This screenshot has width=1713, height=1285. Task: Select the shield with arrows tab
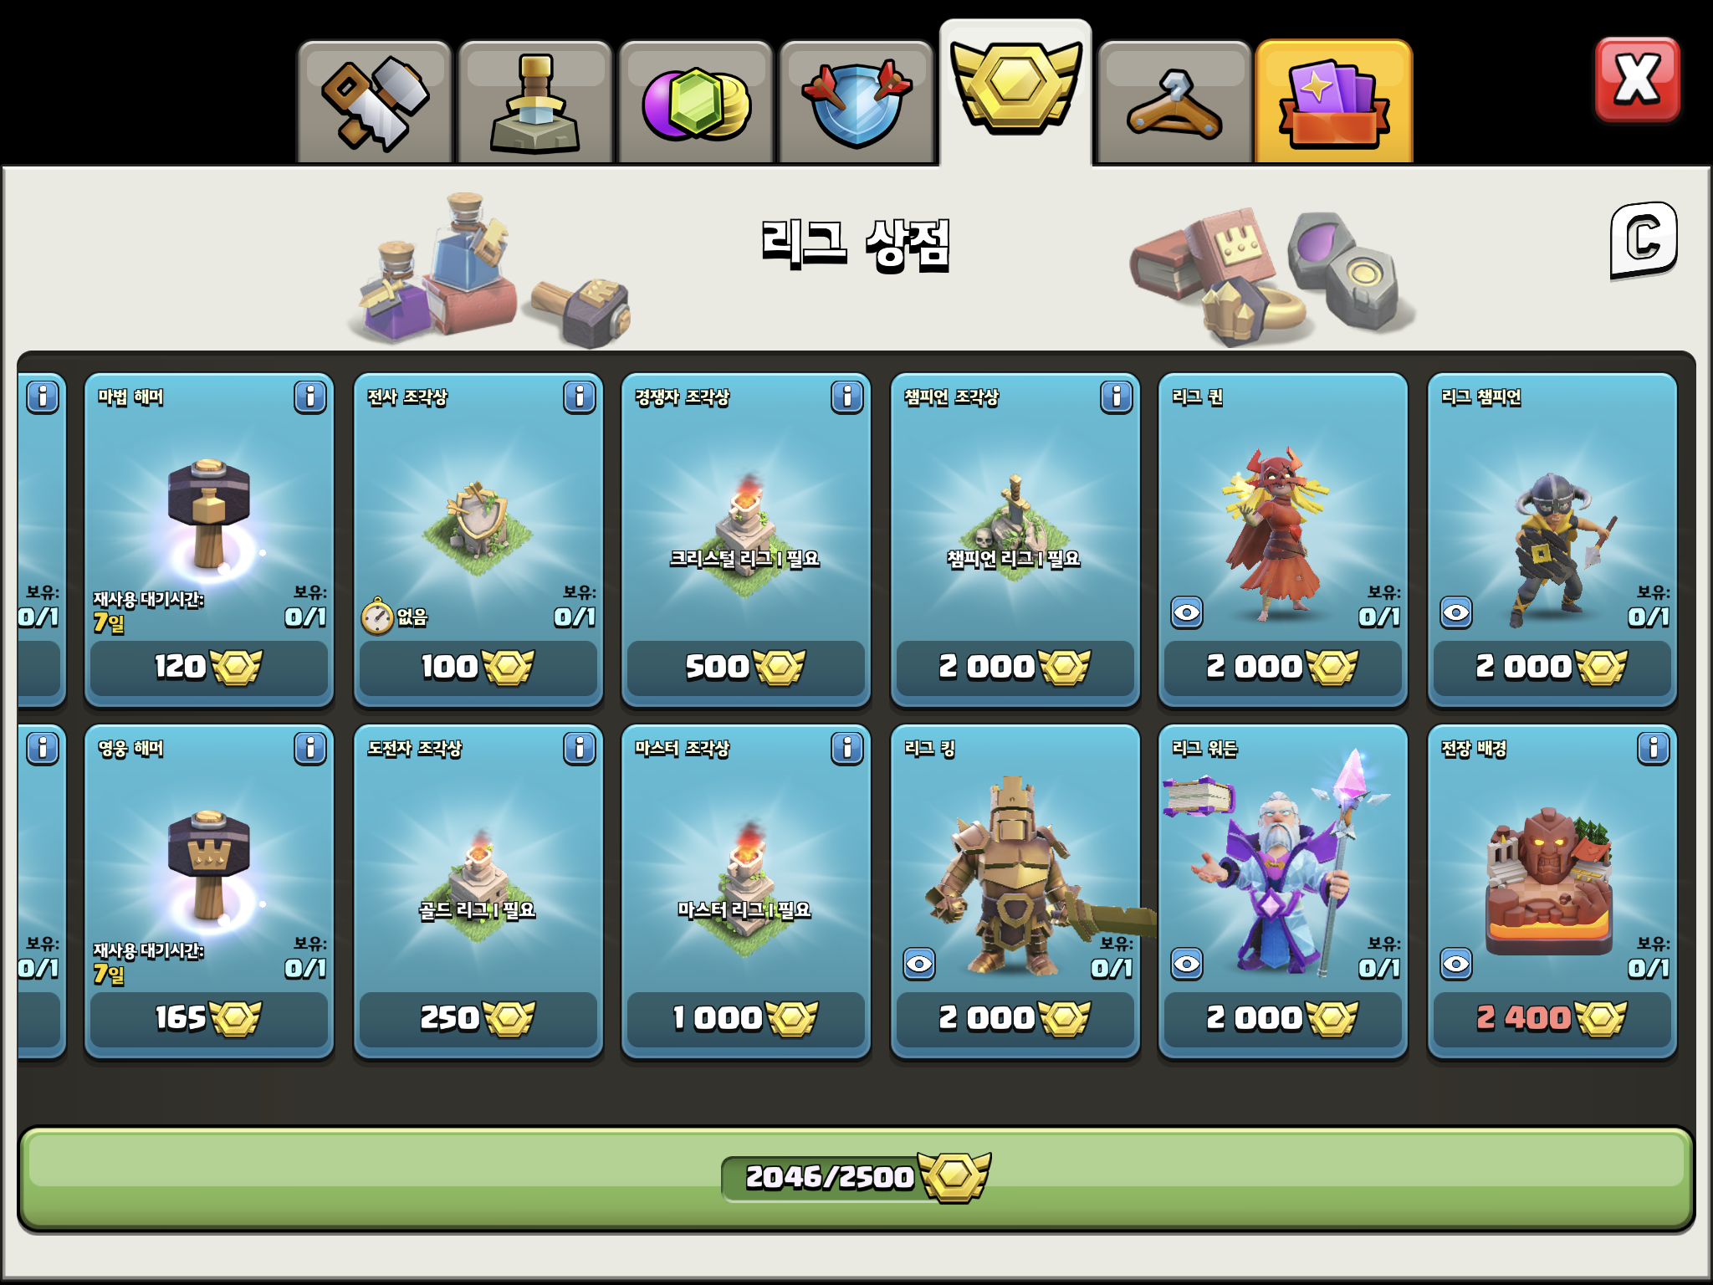[856, 102]
